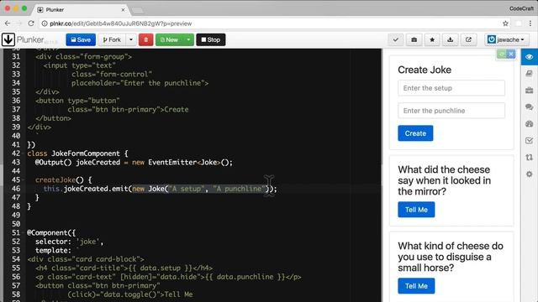This screenshot has height=302, width=538.
Task: Delete the plunk with the red trash button
Action: (145, 39)
